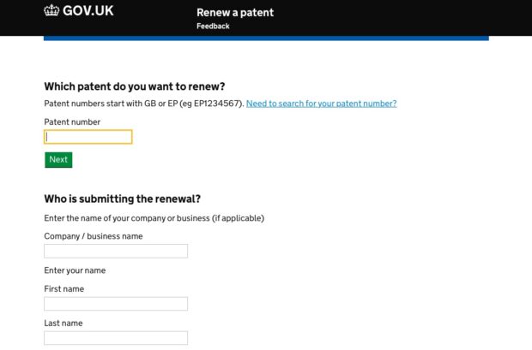Screen dimensions: 532x350
Task: Click the hint text mentioning EP1234567
Action: click(x=144, y=104)
